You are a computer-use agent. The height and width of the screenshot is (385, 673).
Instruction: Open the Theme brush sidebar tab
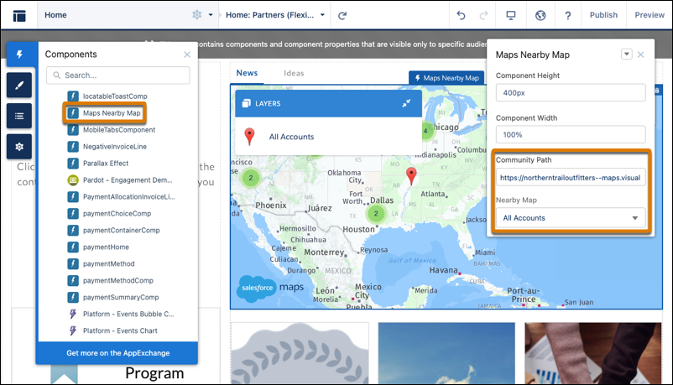click(19, 85)
